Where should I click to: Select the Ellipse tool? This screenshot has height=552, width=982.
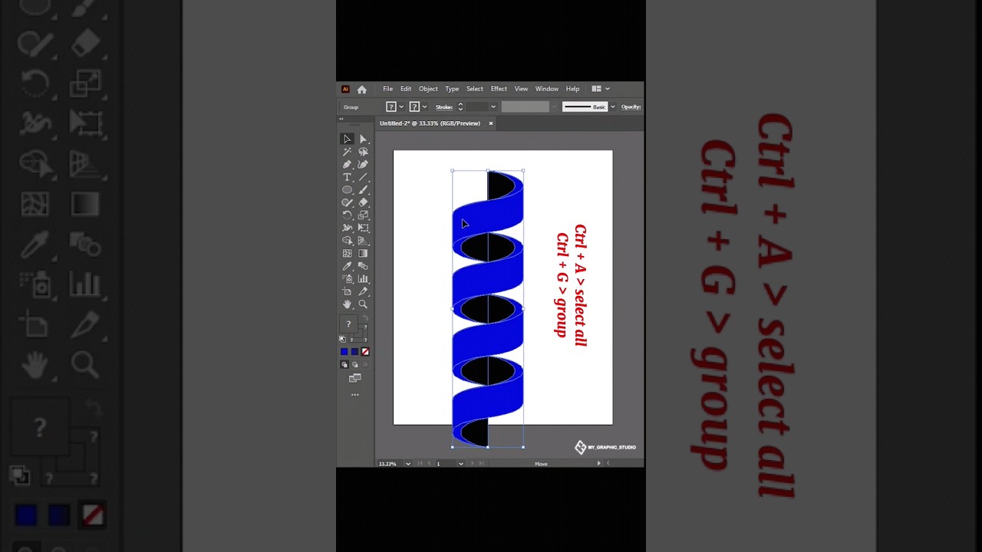coord(347,189)
